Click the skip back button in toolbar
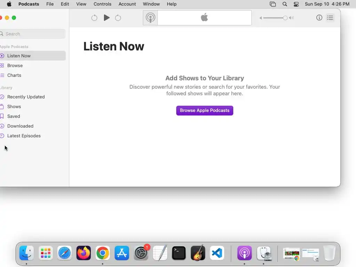Image resolution: width=356 pixels, height=267 pixels. click(x=94, y=18)
